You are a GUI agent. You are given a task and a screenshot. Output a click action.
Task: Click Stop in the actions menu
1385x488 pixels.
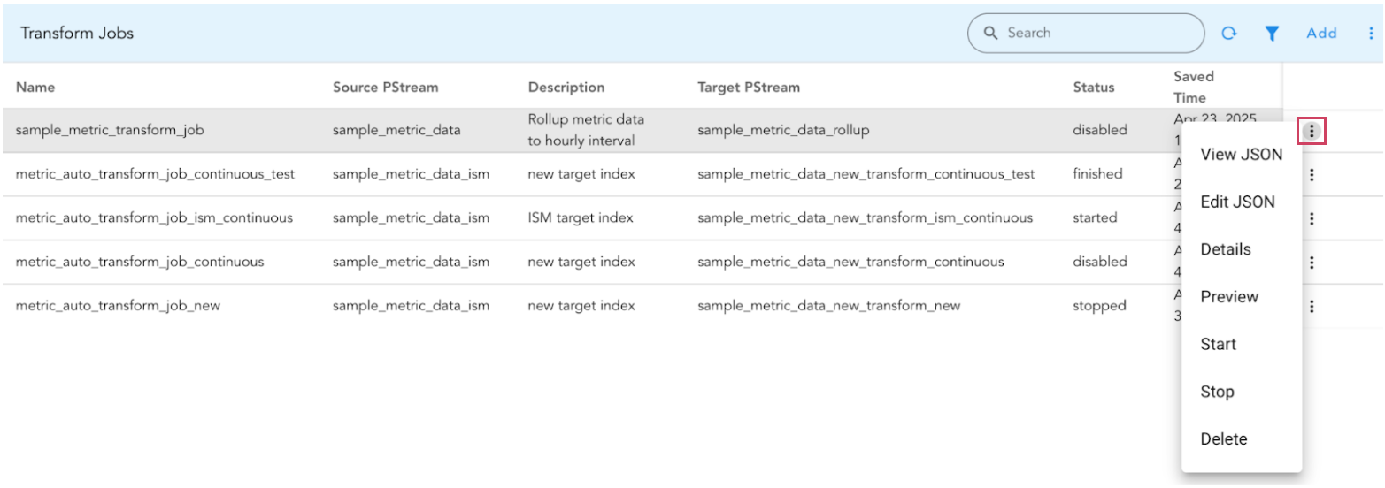(1217, 392)
